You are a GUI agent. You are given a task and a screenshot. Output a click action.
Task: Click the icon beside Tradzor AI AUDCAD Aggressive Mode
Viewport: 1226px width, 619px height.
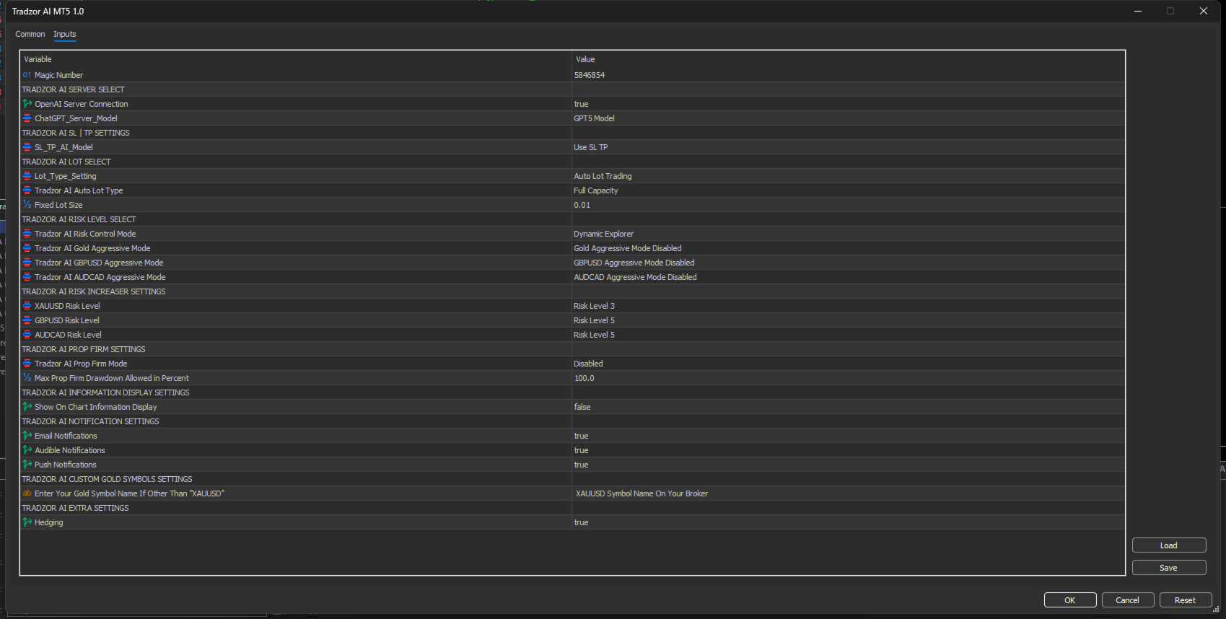tap(27, 277)
